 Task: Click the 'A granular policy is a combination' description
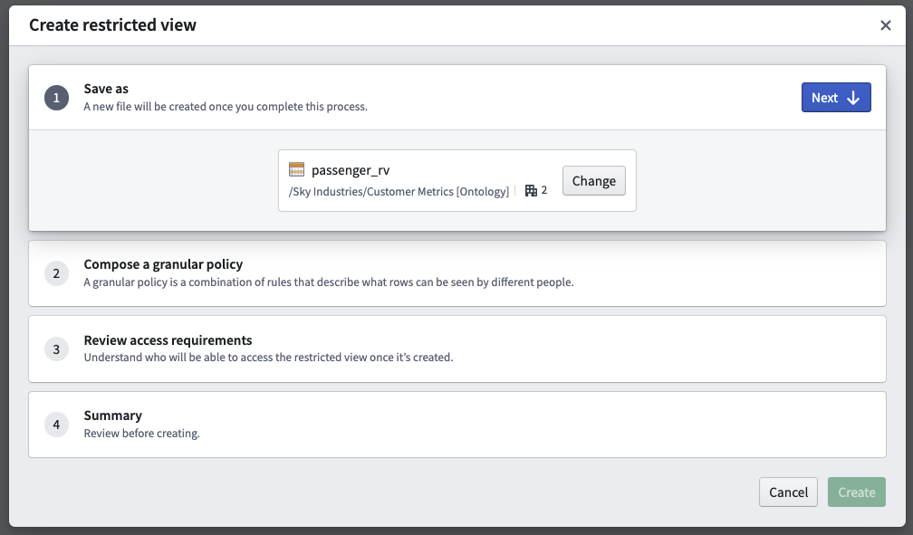coord(329,282)
